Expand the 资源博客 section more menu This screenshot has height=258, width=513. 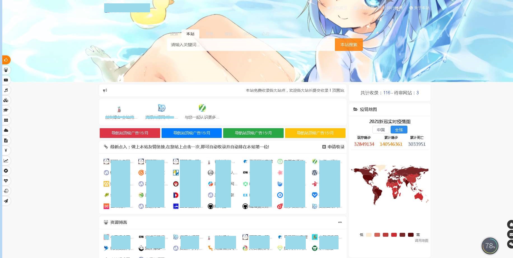tap(340, 222)
